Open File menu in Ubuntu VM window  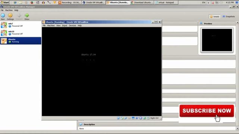[x=44, y=26]
